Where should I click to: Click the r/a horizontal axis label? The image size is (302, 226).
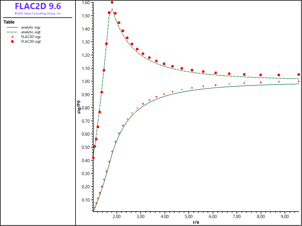point(196,222)
